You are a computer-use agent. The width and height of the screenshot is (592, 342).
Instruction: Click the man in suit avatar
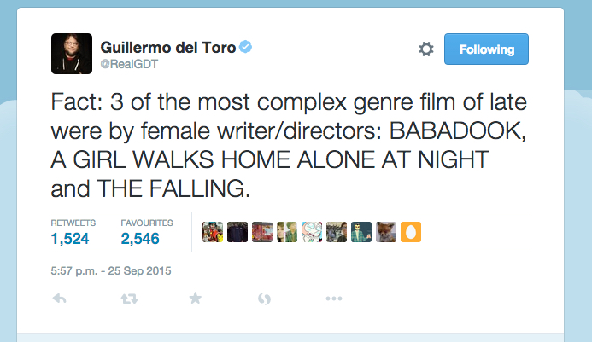[361, 232]
